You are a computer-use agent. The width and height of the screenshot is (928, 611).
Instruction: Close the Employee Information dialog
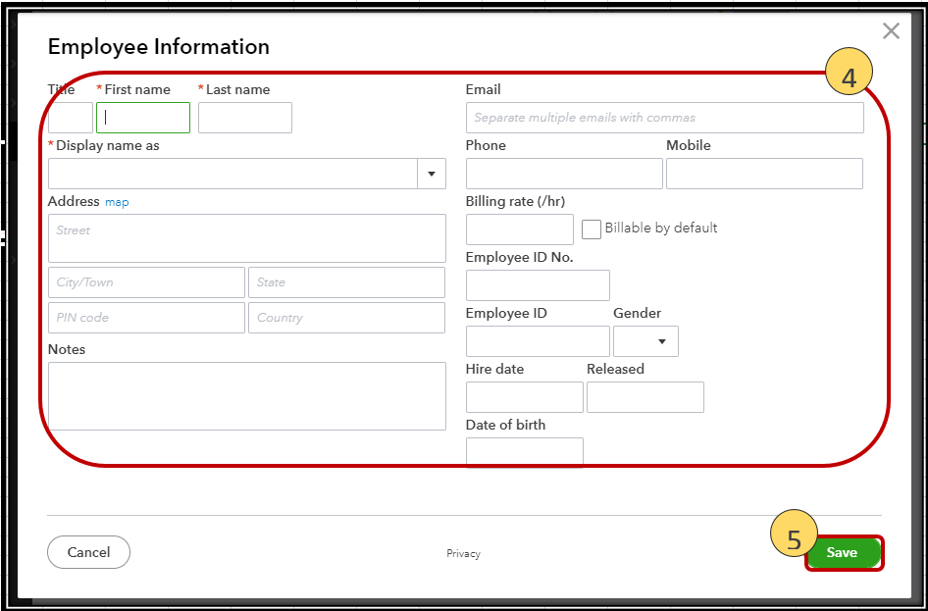point(891,31)
